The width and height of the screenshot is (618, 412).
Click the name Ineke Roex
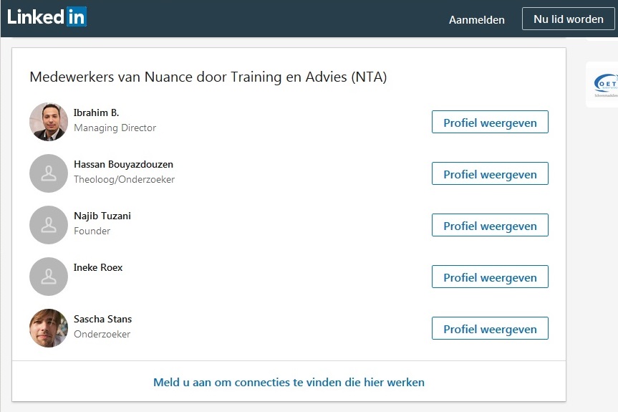coord(97,268)
